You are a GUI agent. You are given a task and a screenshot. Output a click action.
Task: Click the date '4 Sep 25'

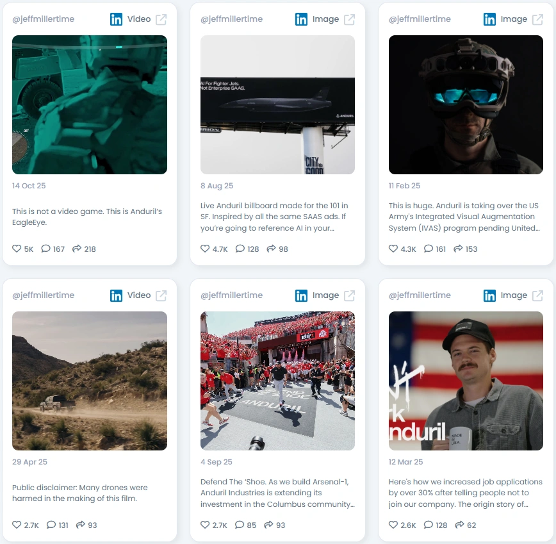click(217, 462)
